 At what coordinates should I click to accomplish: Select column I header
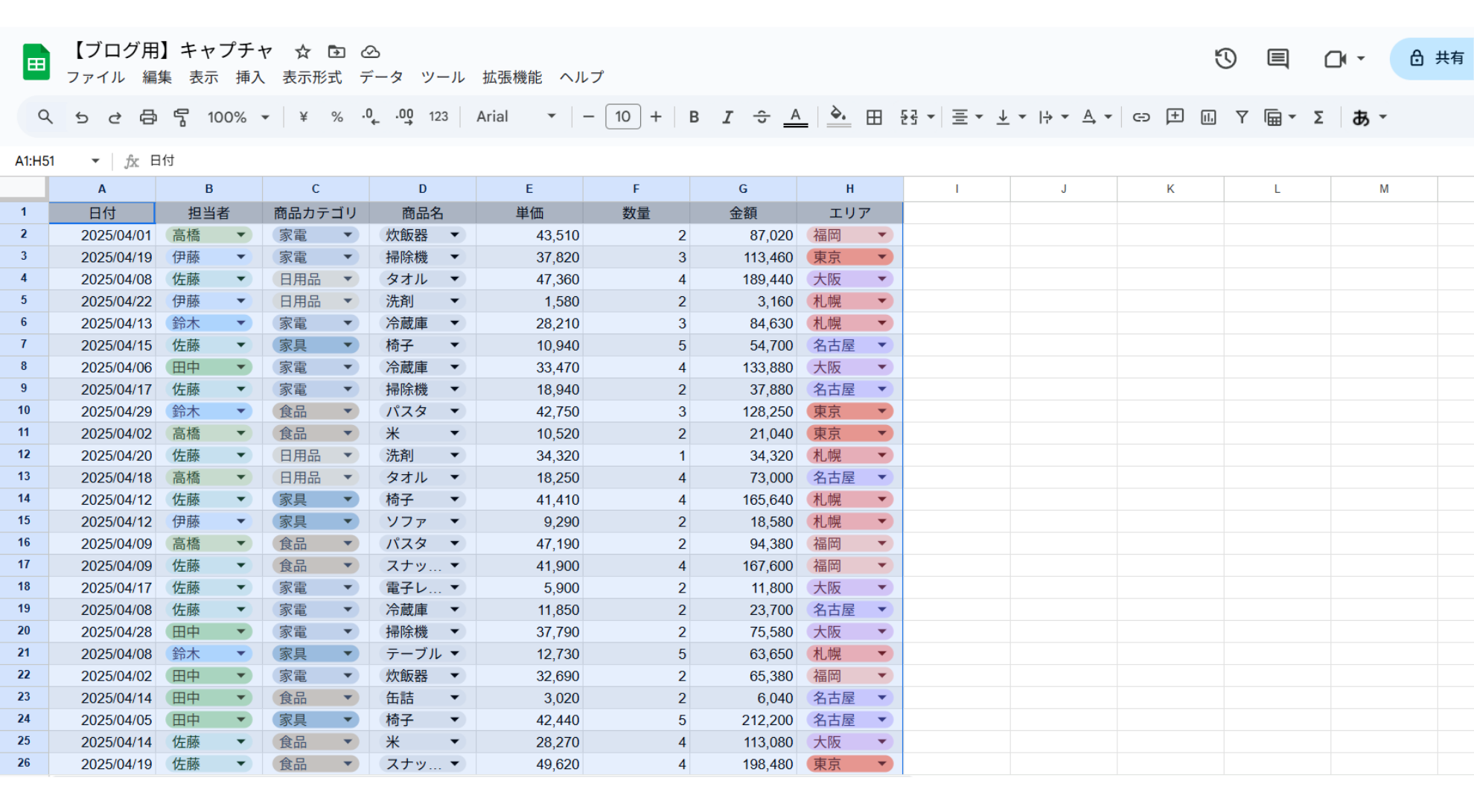[x=957, y=189]
